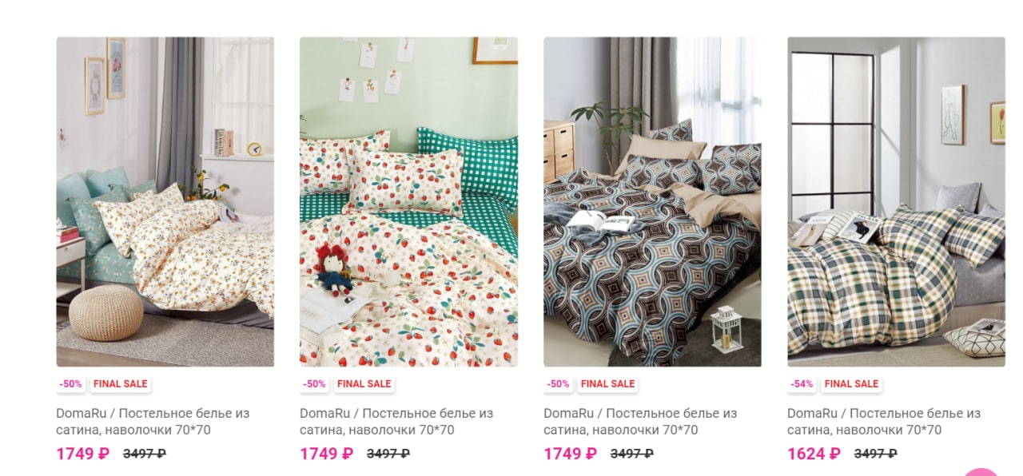This screenshot has width=1023, height=476.
Task: Click the pink floating round button
Action: [x=981, y=472]
